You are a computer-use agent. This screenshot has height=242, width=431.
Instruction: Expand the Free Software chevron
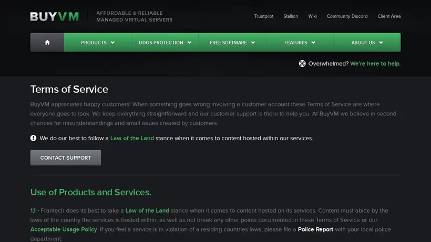(253, 43)
